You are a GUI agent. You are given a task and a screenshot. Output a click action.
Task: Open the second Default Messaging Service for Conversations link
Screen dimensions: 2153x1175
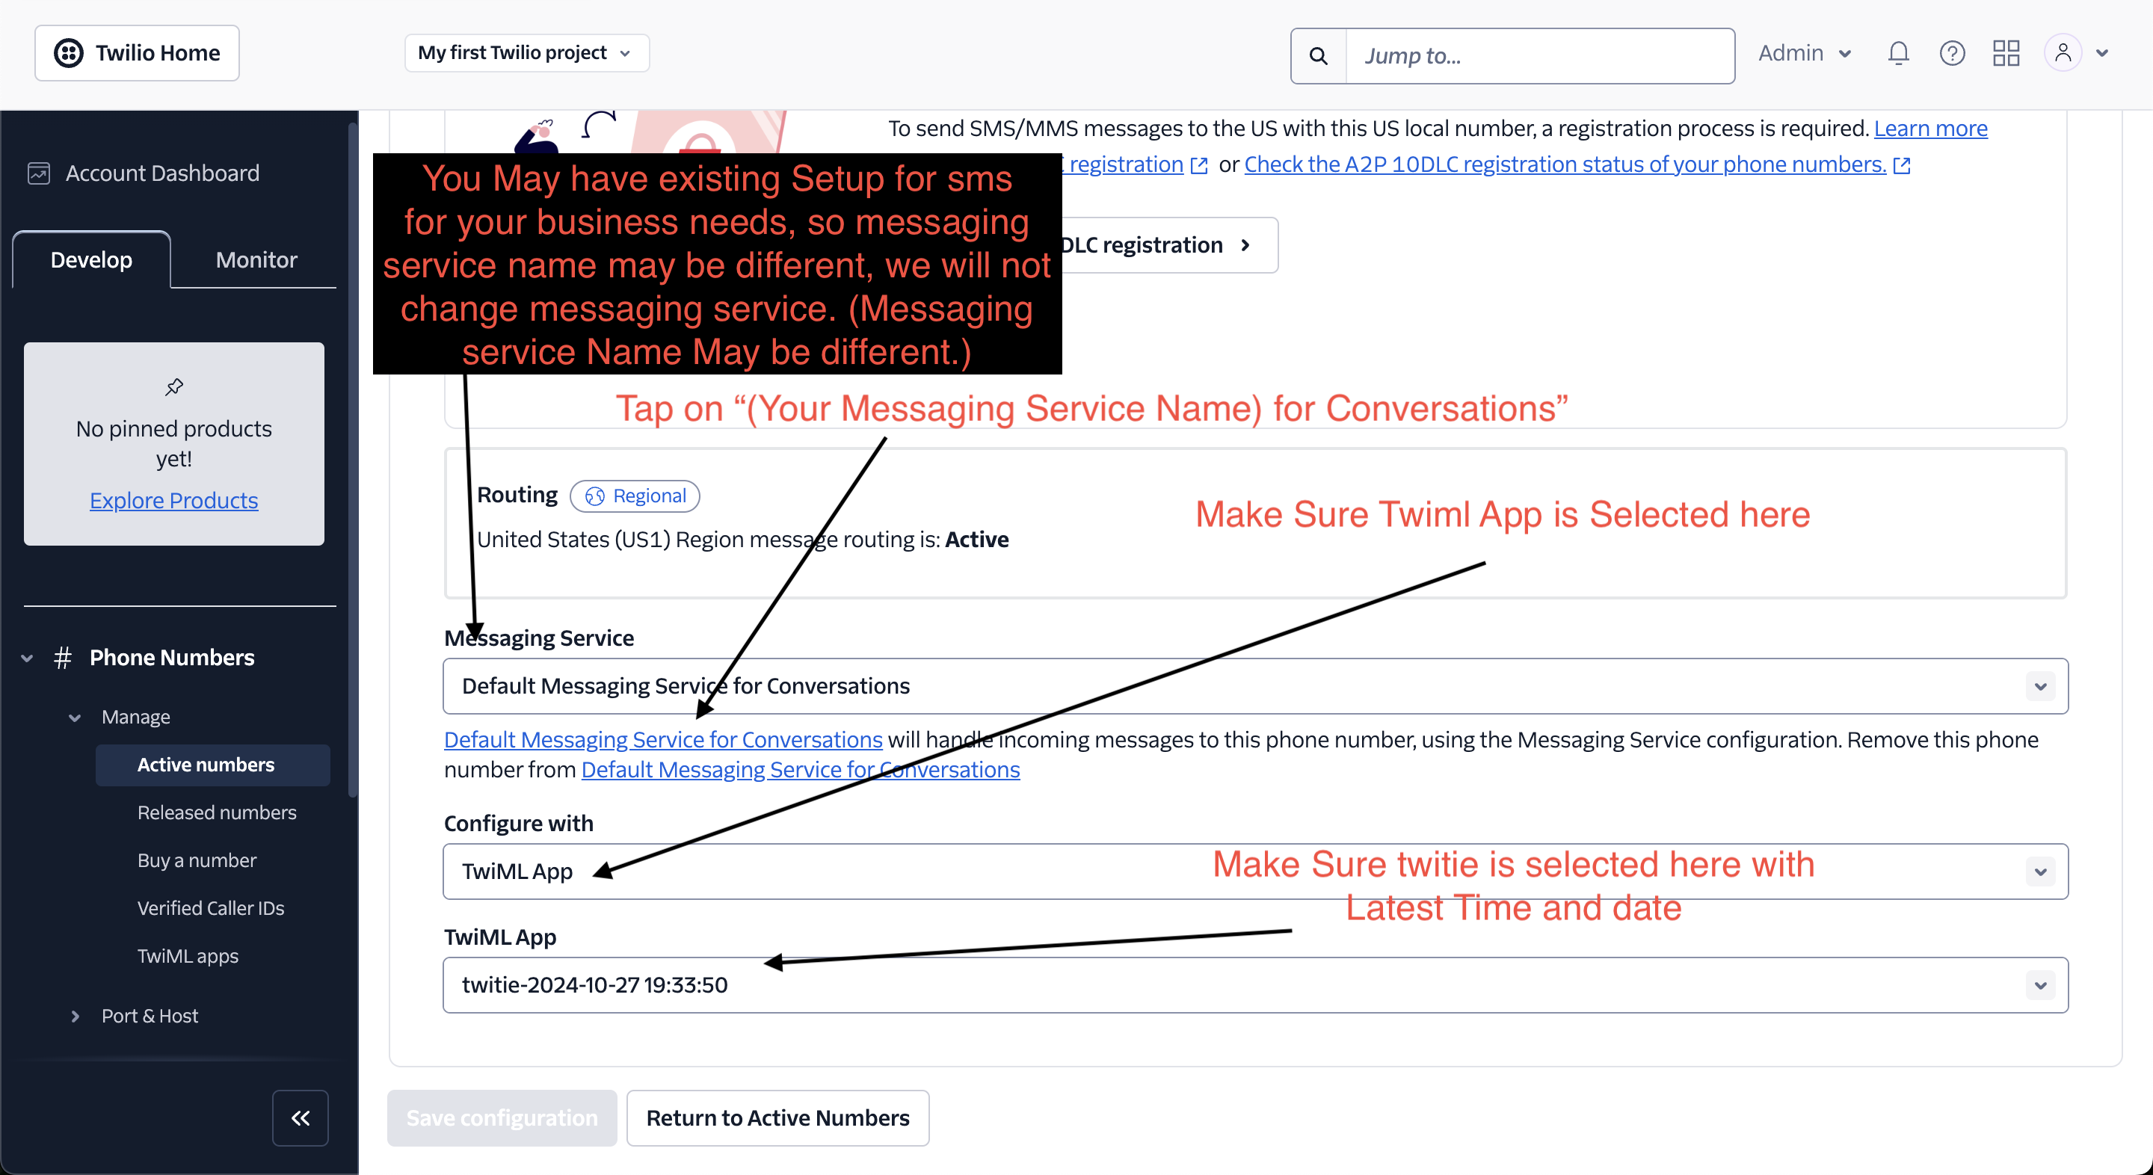point(800,770)
